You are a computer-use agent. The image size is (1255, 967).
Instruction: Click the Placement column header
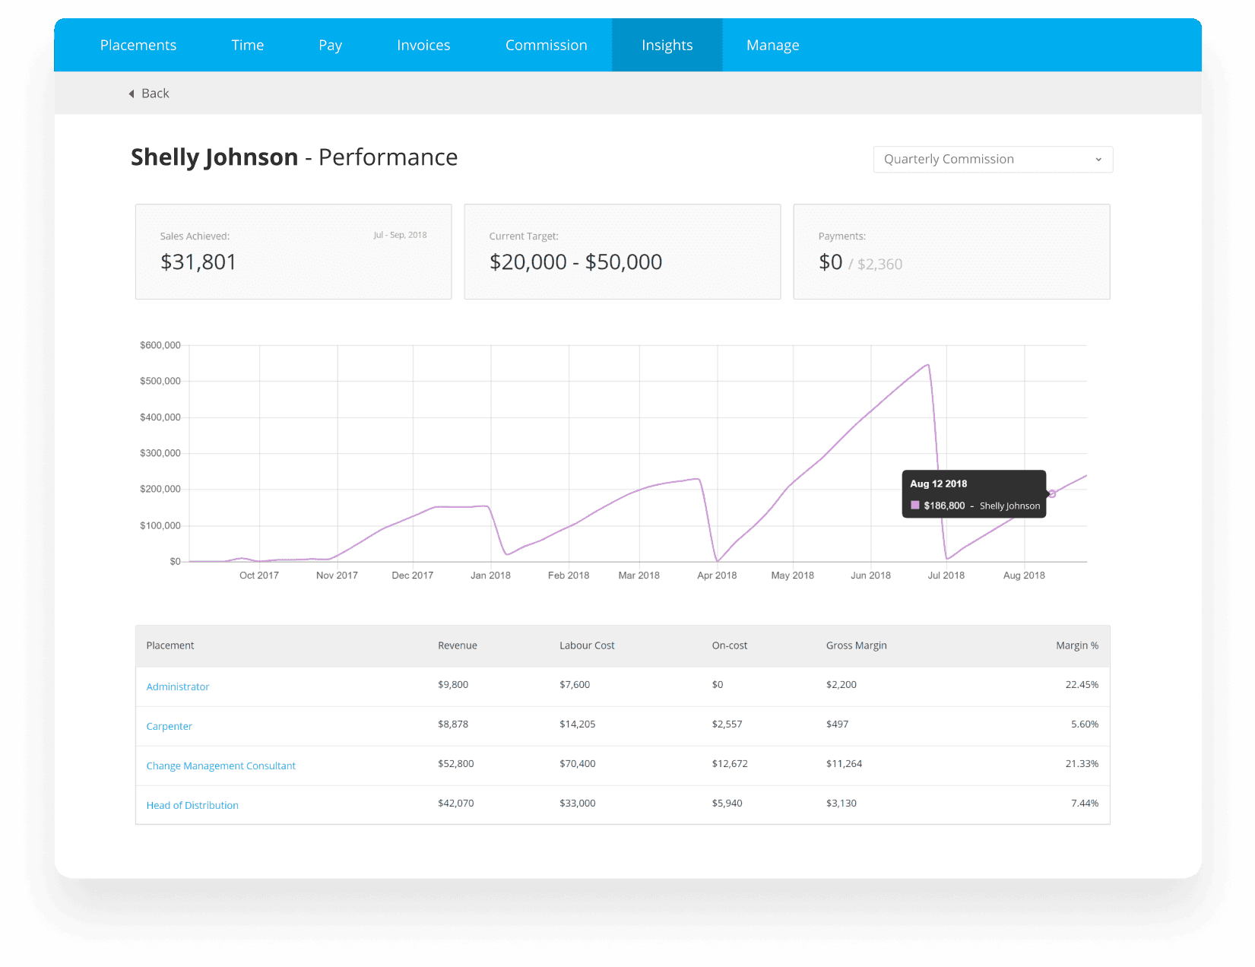coord(170,645)
